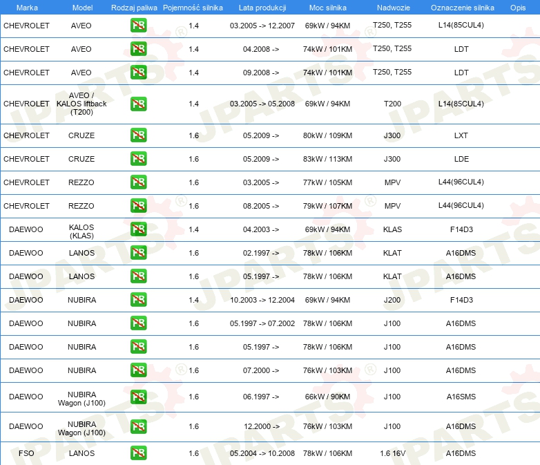Select the '03.2005 -> 12.2007' production years cell

pyautogui.click(x=262, y=26)
